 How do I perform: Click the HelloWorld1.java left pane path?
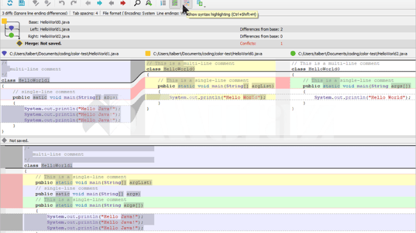pos(64,53)
